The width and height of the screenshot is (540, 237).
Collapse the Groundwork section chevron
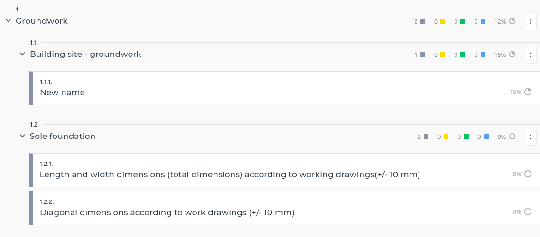[8, 21]
